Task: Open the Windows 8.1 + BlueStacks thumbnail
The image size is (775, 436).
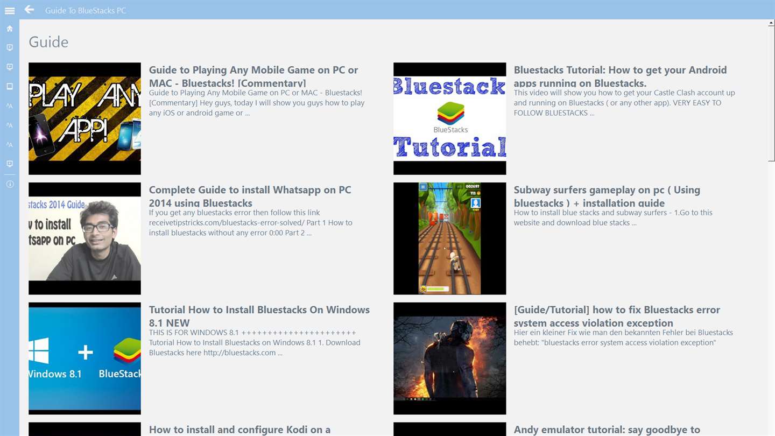Action: pyautogui.click(x=84, y=358)
